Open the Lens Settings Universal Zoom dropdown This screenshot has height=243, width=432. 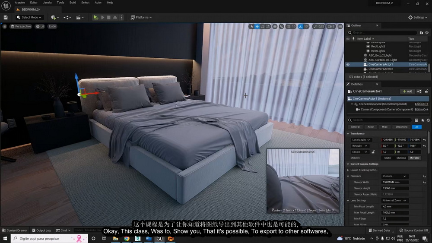(x=394, y=200)
